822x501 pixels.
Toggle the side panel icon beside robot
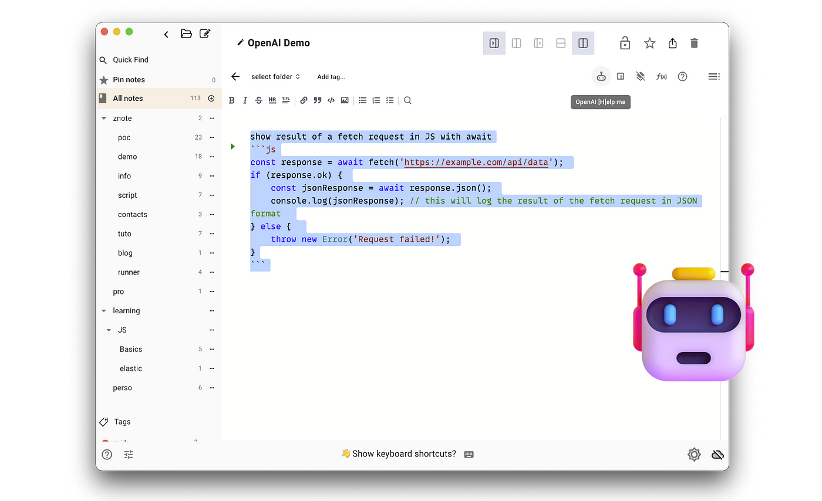pyautogui.click(x=621, y=76)
